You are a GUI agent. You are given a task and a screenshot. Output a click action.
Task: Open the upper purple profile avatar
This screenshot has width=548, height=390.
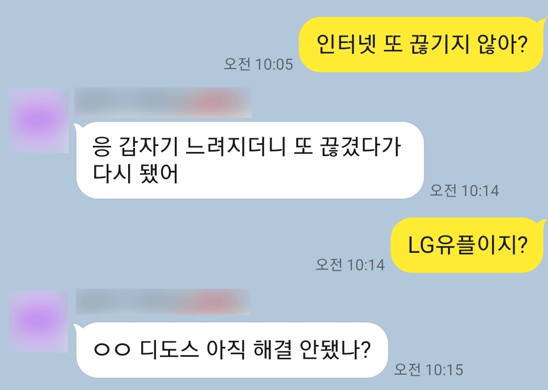pyautogui.click(x=39, y=120)
